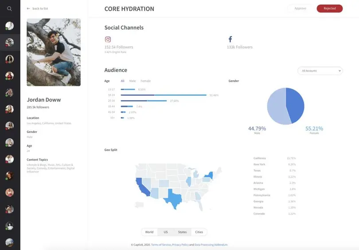Switch geo split to World tab
This screenshot has height=250, width=359.
(149, 232)
